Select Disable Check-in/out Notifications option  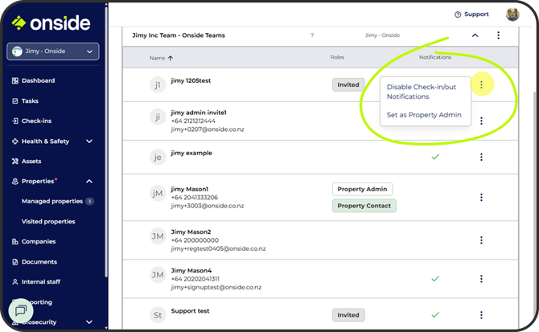click(x=424, y=92)
